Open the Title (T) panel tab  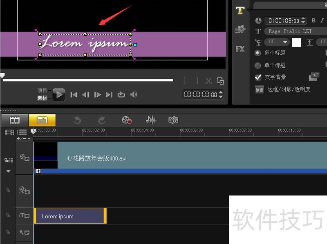tap(240, 10)
